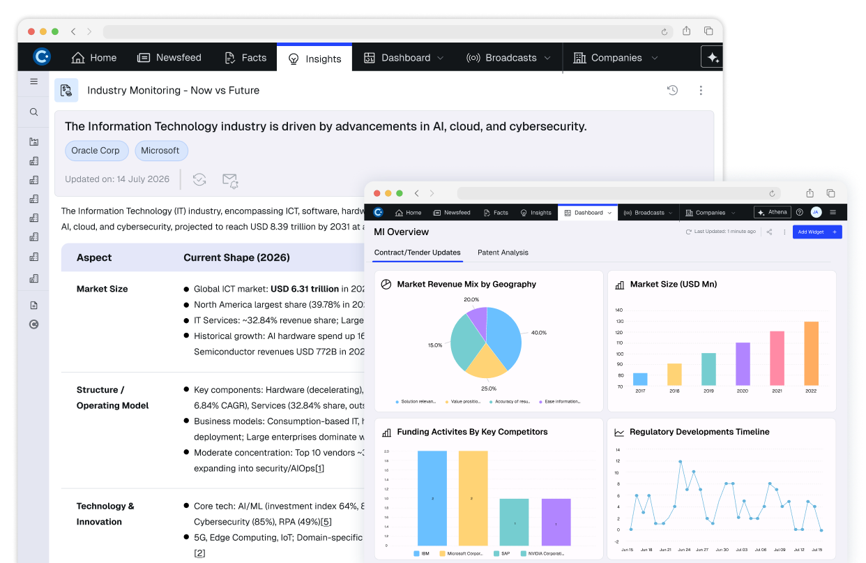Image resolution: width=866 pixels, height=563 pixels.
Task: Expand Dashboard chevron in the Insights window navbar
Action: (x=441, y=58)
